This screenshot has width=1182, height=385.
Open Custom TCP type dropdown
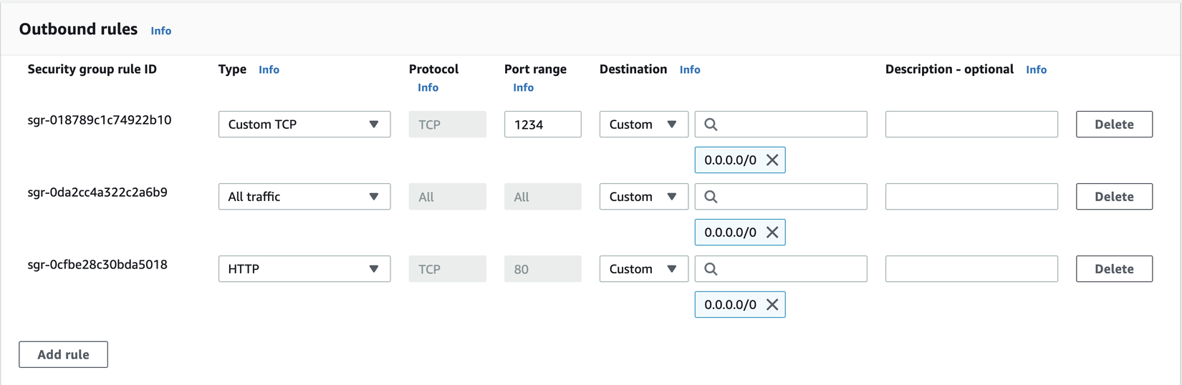pos(304,125)
